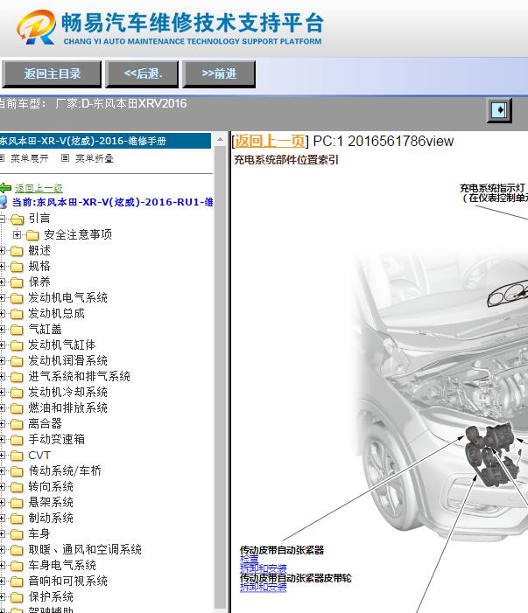Click the 返回上一级 link
This screenshot has width=528, height=613.
coord(39,188)
